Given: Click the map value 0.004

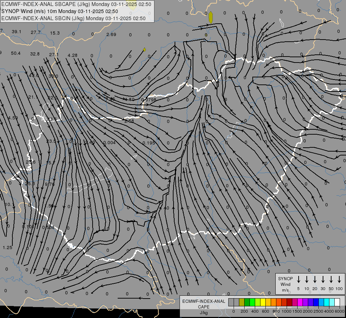Looking at the screenshot, I should point(110,143).
